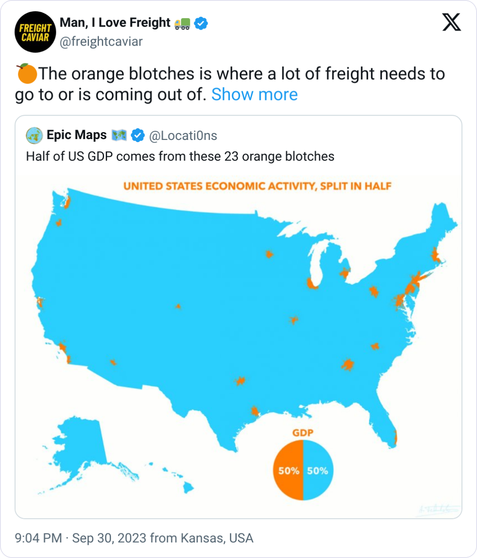Select the blue 50% pie chart half
Screen dimensions: 477x558
pyautogui.click(x=318, y=470)
